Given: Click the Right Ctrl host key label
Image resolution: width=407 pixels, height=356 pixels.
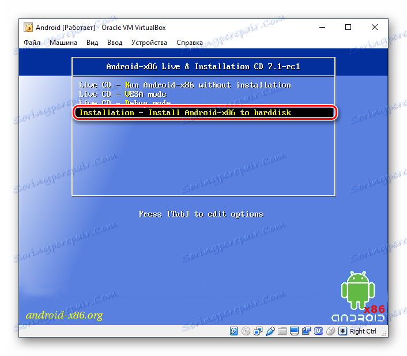Looking at the screenshot, I should 363,331.
